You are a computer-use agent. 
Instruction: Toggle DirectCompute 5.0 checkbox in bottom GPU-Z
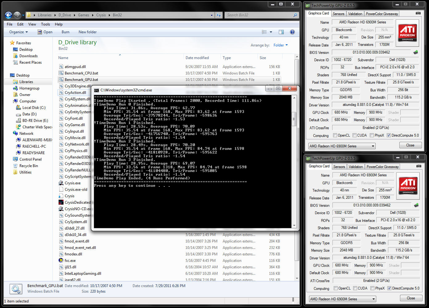point(389,288)
